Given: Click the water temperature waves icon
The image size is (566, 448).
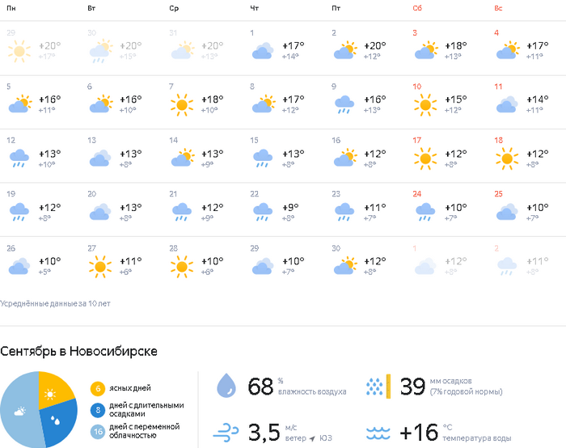Looking at the screenshot, I should [378, 433].
